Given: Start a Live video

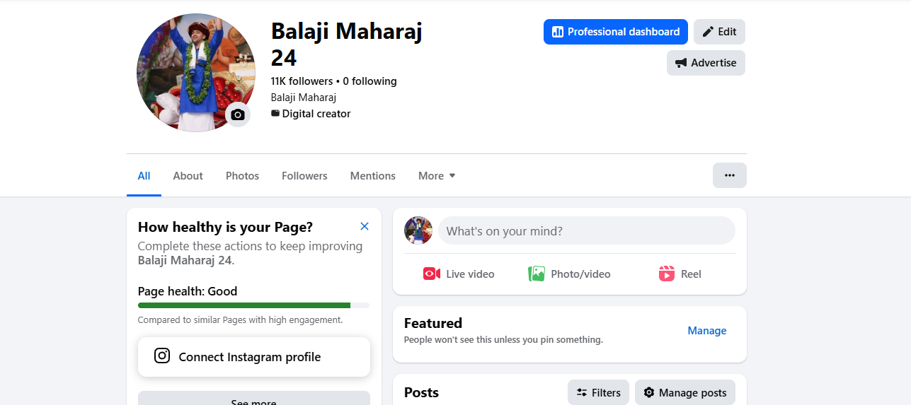Looking at the screenshot, I should (459, 274).
